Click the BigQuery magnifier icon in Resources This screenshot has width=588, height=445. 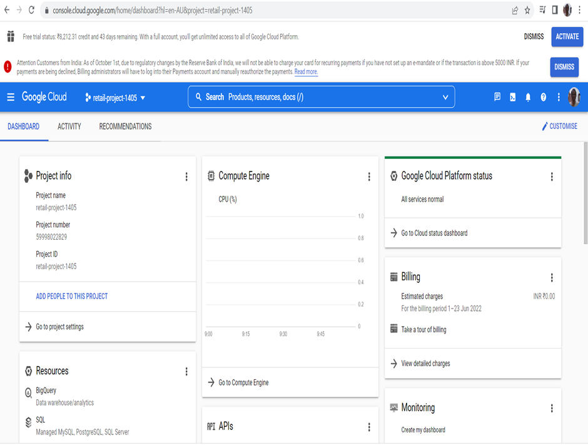[x=28, y=393]
